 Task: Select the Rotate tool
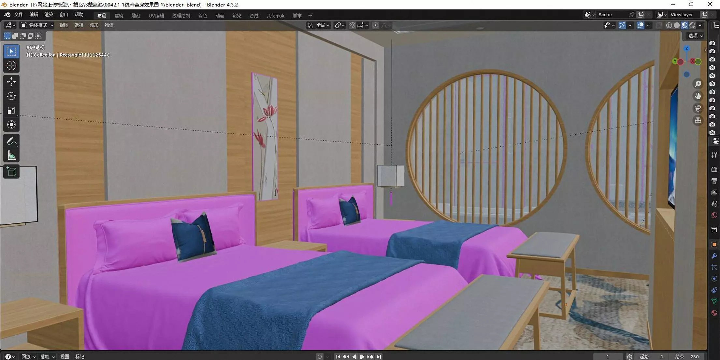(x=11, y=96)
